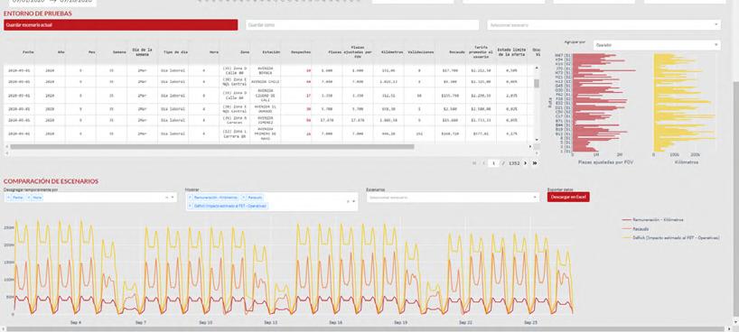Expand the 'Desagregar temporalmente por' dropdown arrow
Image resolution: width=739 pixels, height=332 pixels.
173,198
